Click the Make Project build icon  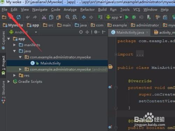pyautogui.click(x=100, y=17)
